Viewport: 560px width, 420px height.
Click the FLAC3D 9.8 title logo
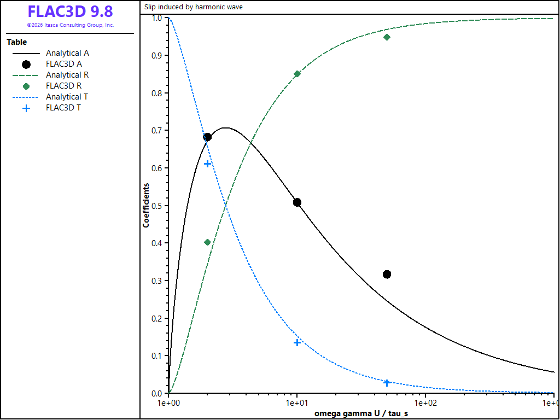(71, 12)
